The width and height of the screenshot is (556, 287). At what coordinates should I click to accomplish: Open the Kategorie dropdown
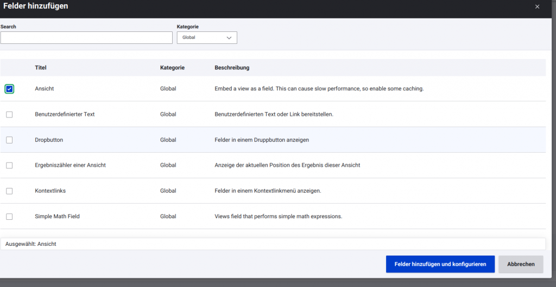(x=206, y=37)
